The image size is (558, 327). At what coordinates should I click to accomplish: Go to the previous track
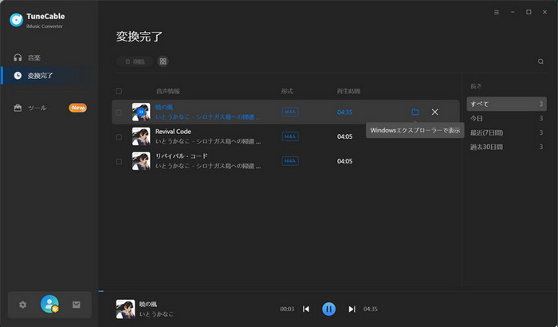point(306,309)
